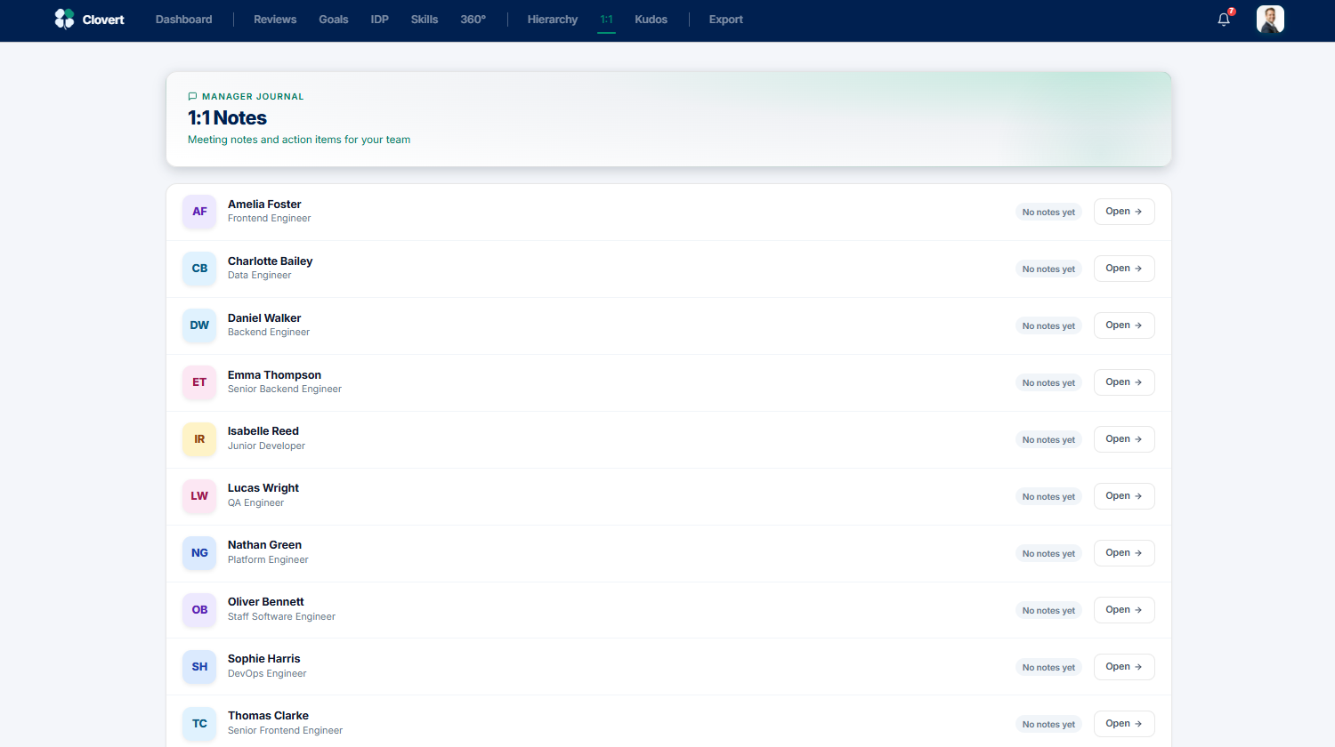Click the name Oliver Bennett
The height and width of the screenshot is (747, 1335).
(266, 602)
